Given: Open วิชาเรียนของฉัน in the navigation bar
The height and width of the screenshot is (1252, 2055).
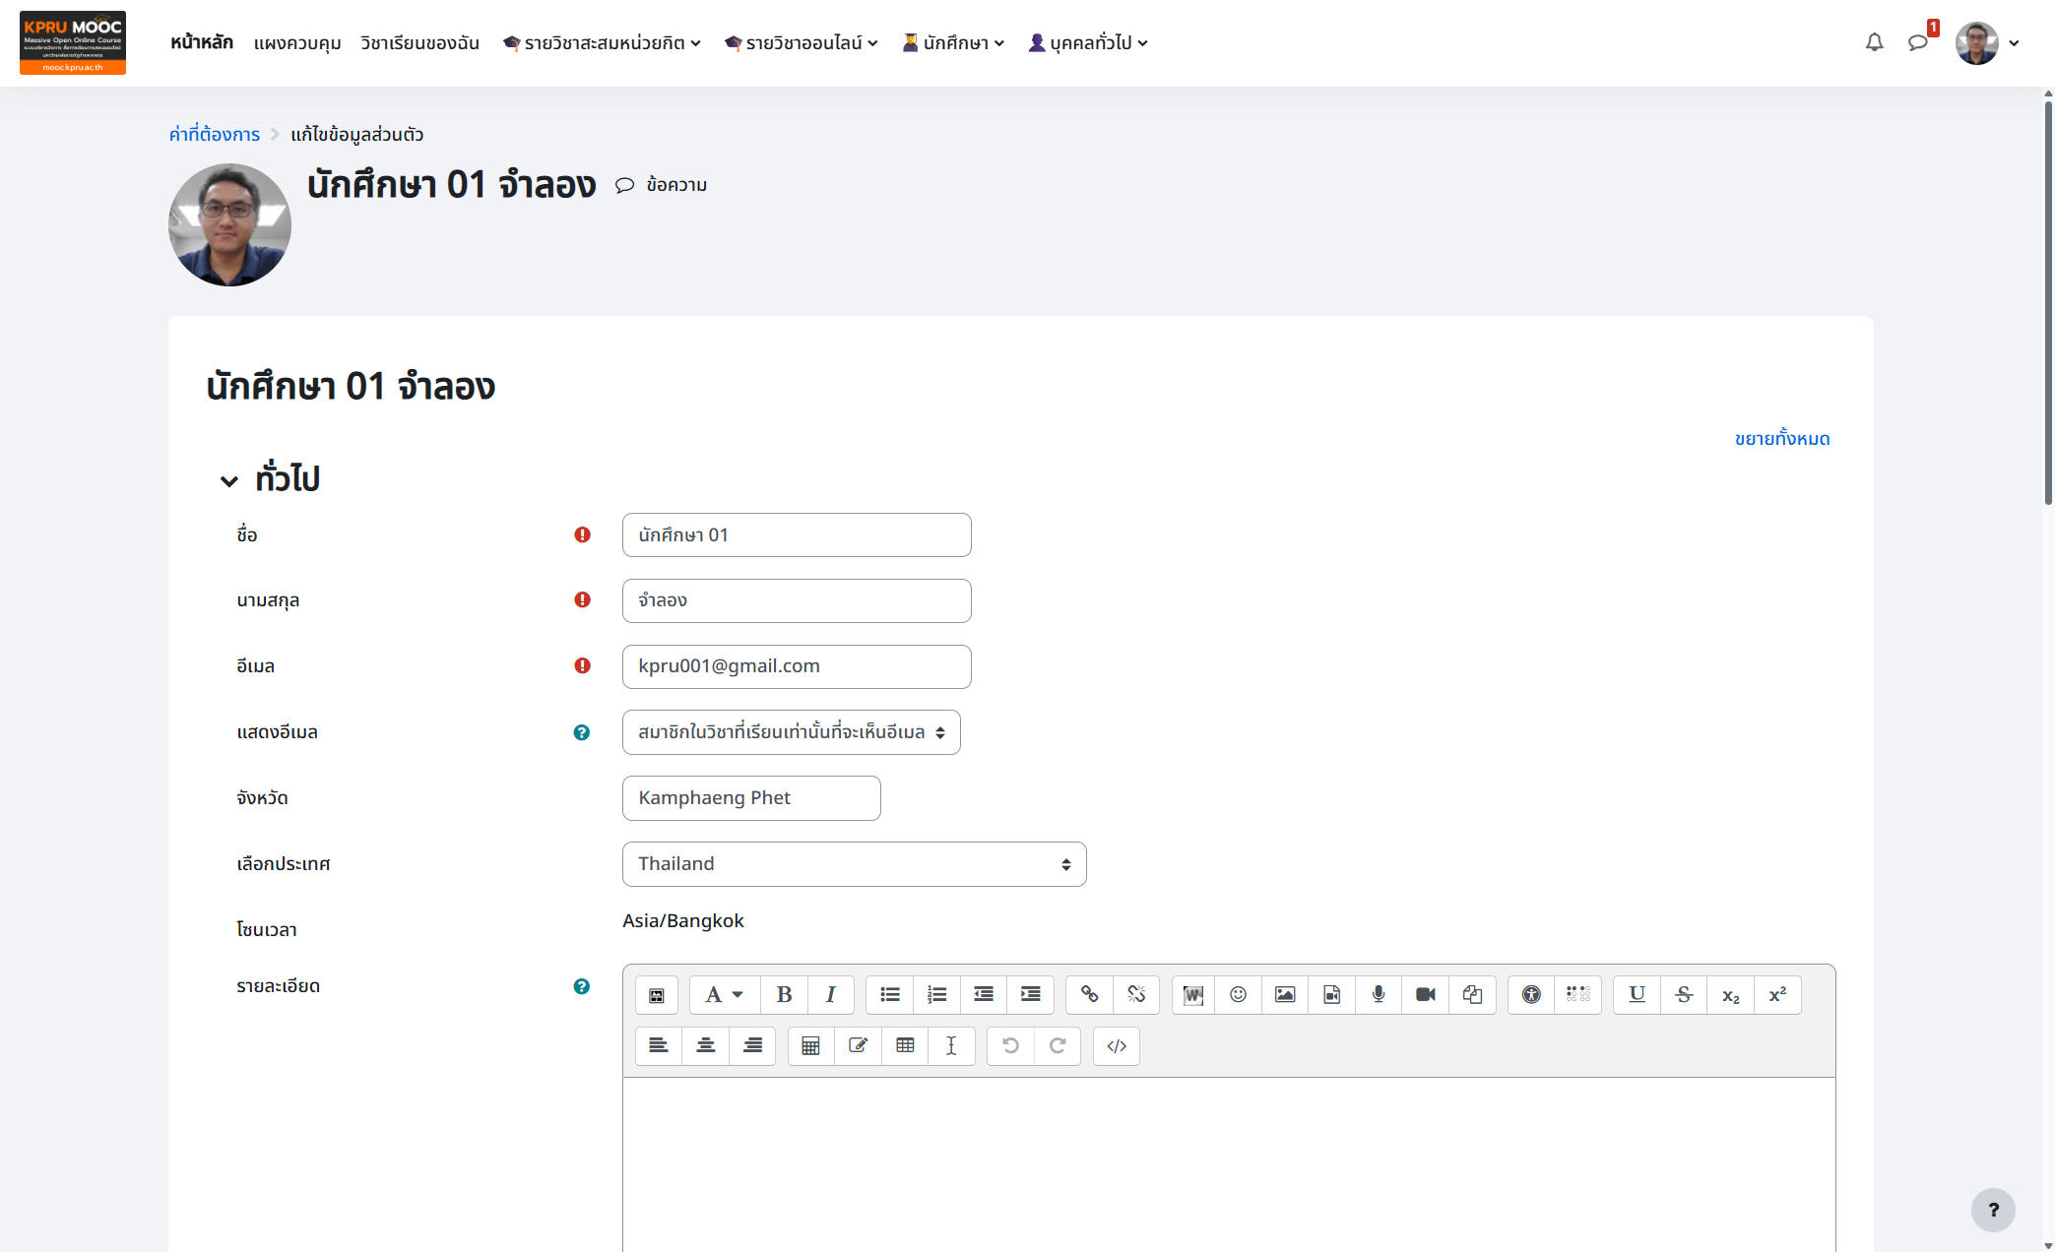Looking at the screenshot, I should [x=420, y=43].
